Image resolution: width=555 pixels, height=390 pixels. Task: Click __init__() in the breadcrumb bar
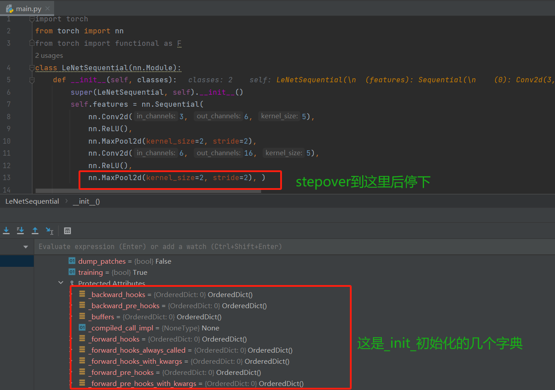click(x=86, y=201)
